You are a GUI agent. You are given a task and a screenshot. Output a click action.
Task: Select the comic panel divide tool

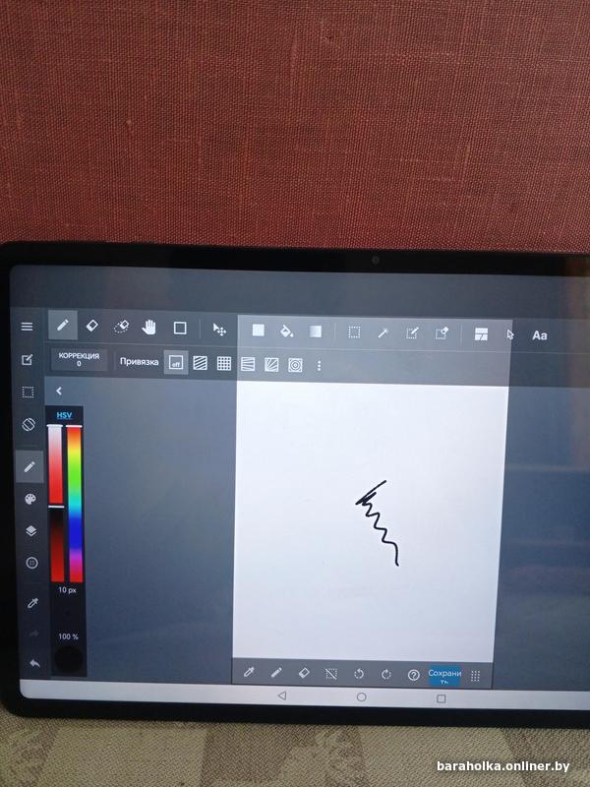click(481, 334)
